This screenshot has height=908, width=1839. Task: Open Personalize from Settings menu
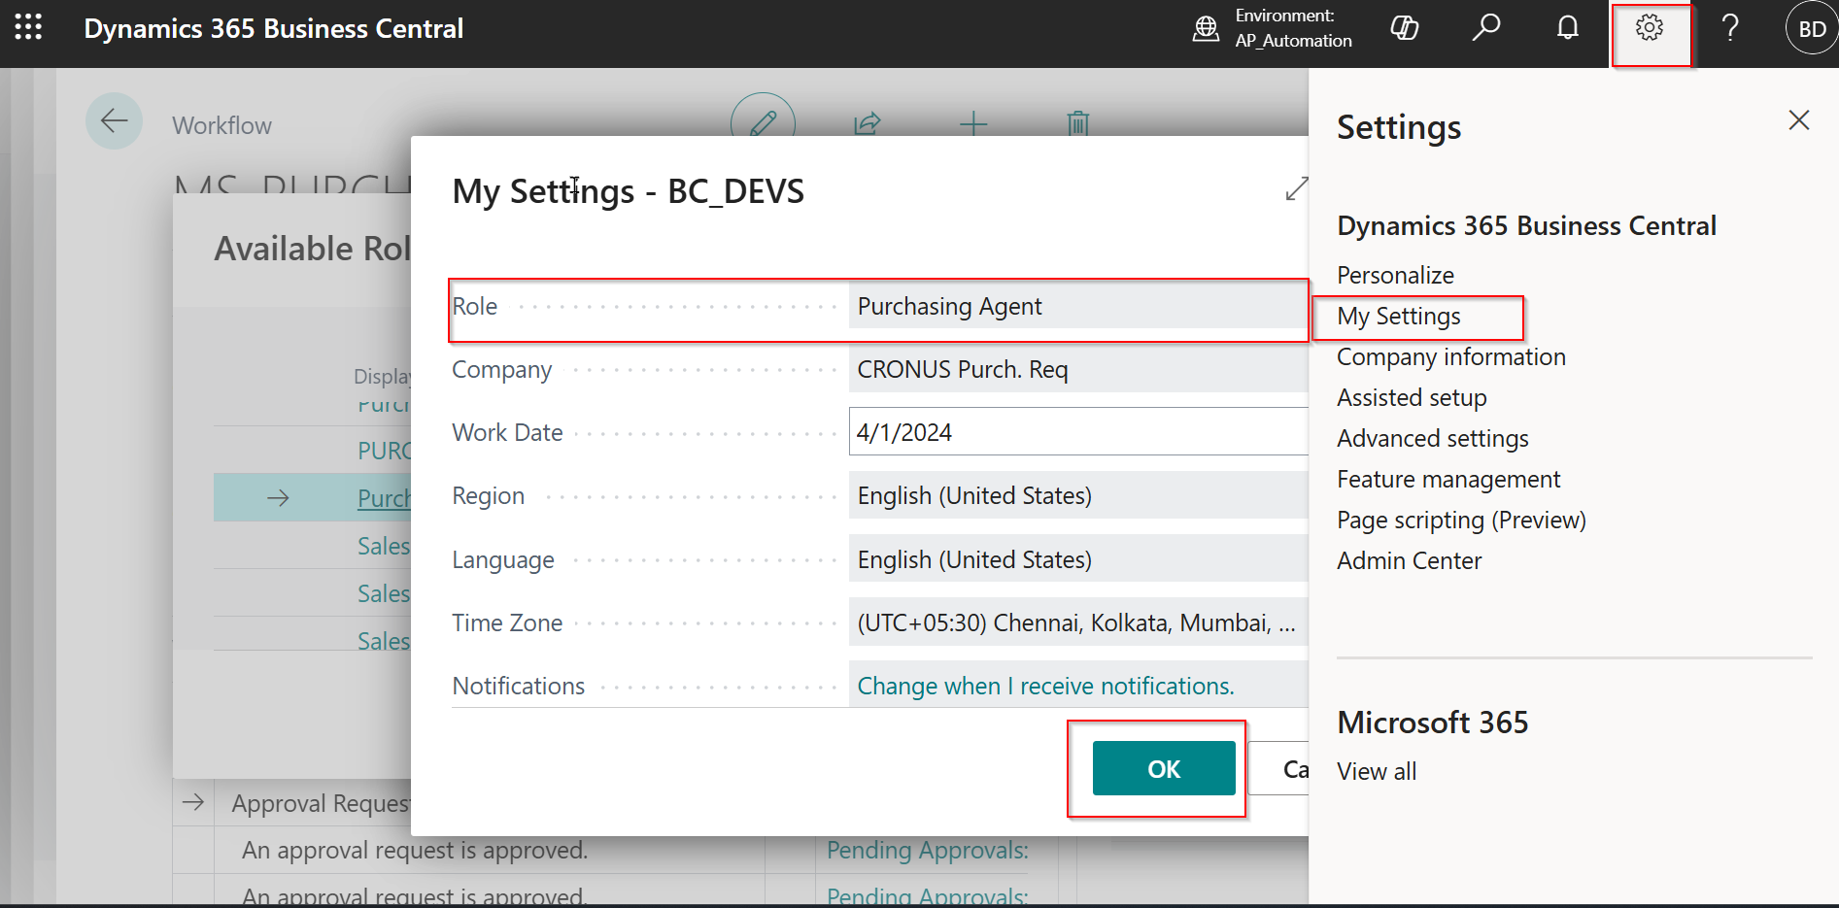1395,276
